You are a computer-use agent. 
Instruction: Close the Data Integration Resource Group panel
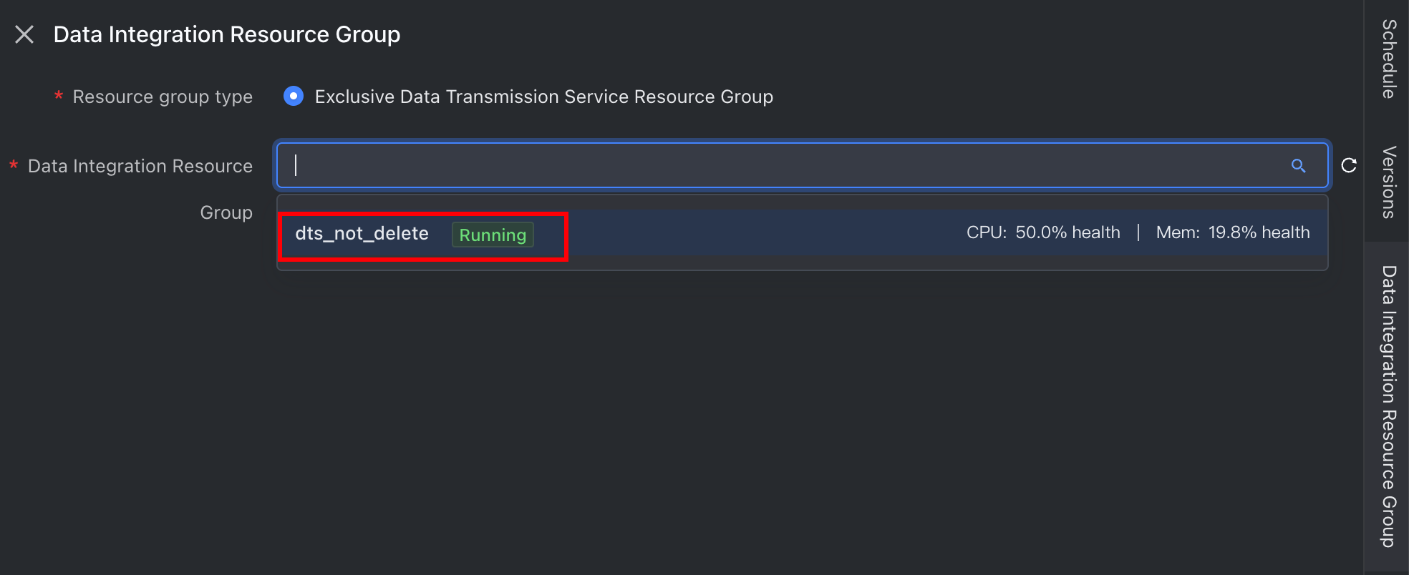24,34
